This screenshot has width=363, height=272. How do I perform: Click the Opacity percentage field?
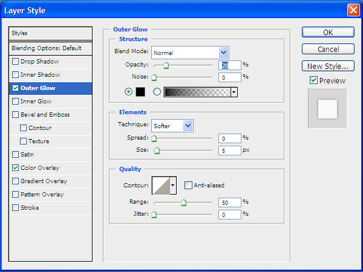[230, 65]
